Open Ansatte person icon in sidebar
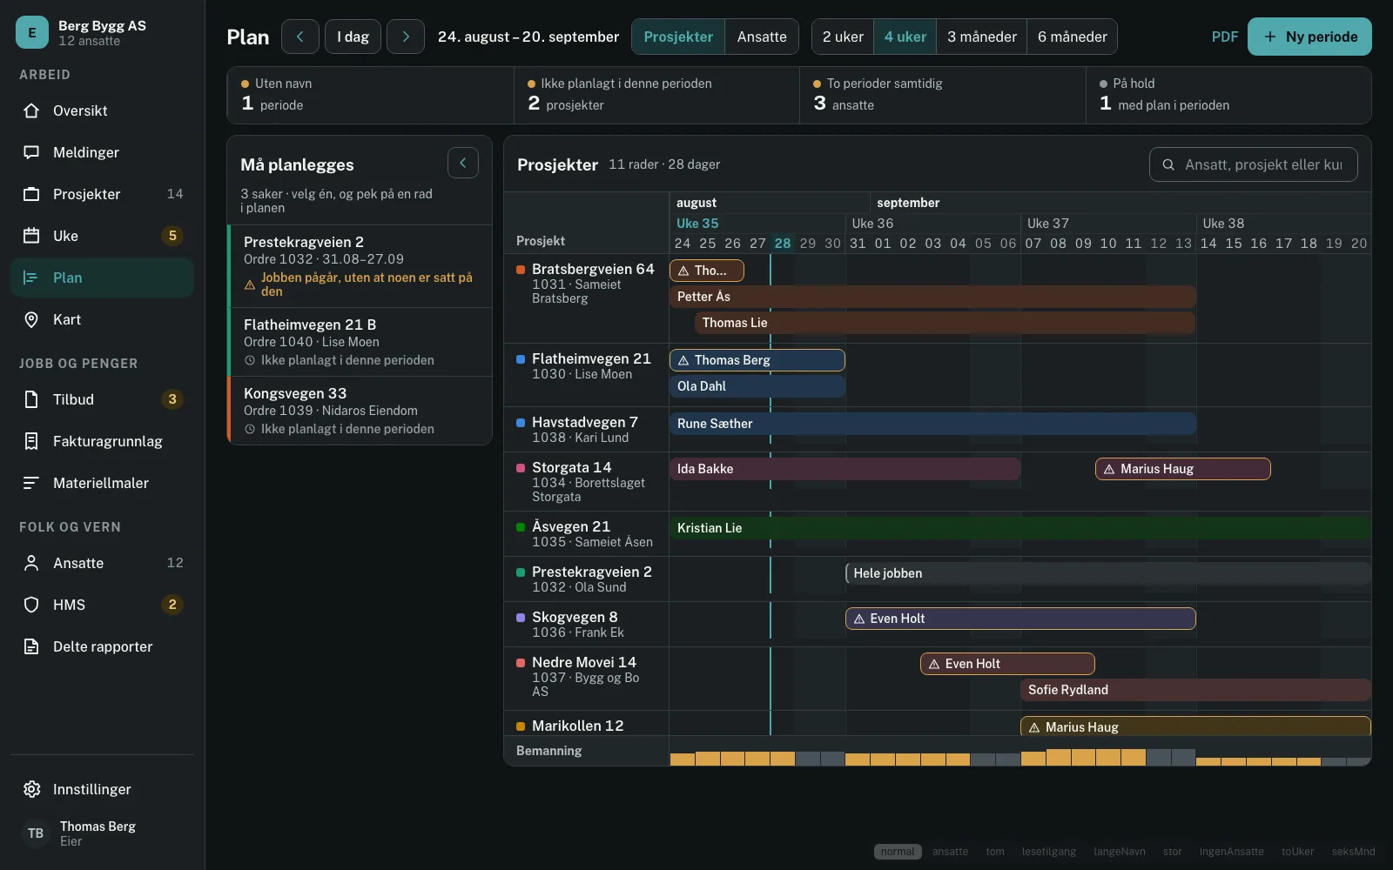This screenshot has width=1393, height=870. pyautogui.click(x=31, y=563)
